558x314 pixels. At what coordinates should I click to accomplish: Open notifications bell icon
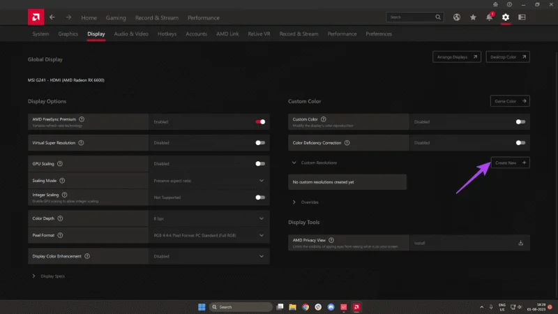pos(490,17)
